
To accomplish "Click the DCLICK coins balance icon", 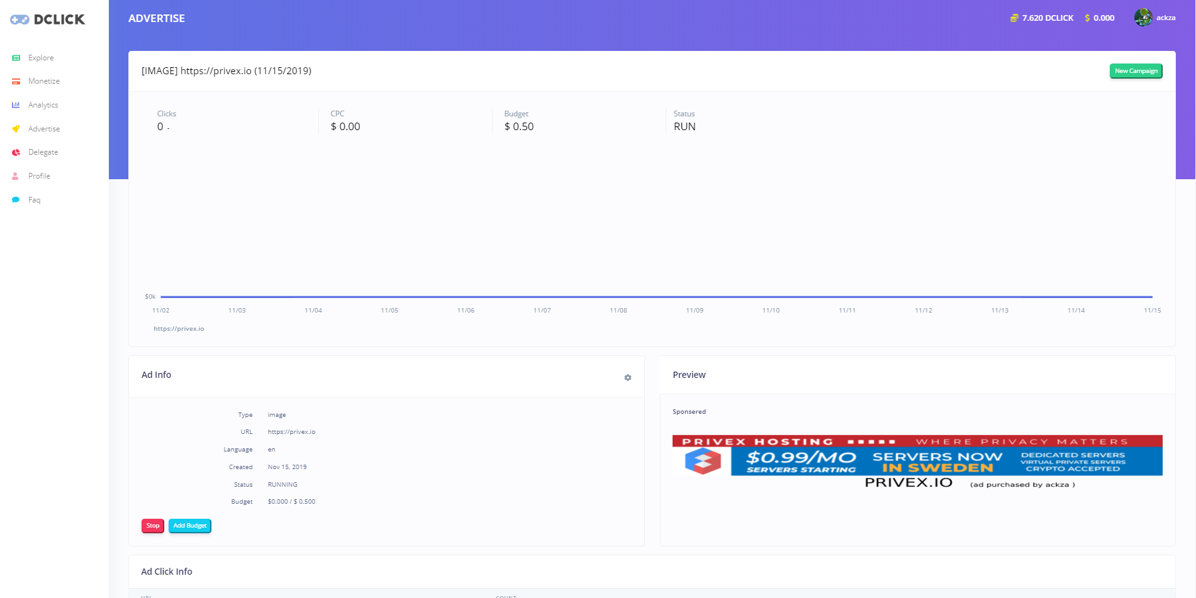I will point(1014,18).
